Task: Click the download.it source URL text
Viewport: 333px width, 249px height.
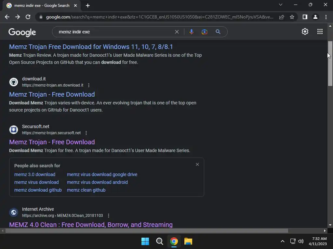Action: coord(53,85)
